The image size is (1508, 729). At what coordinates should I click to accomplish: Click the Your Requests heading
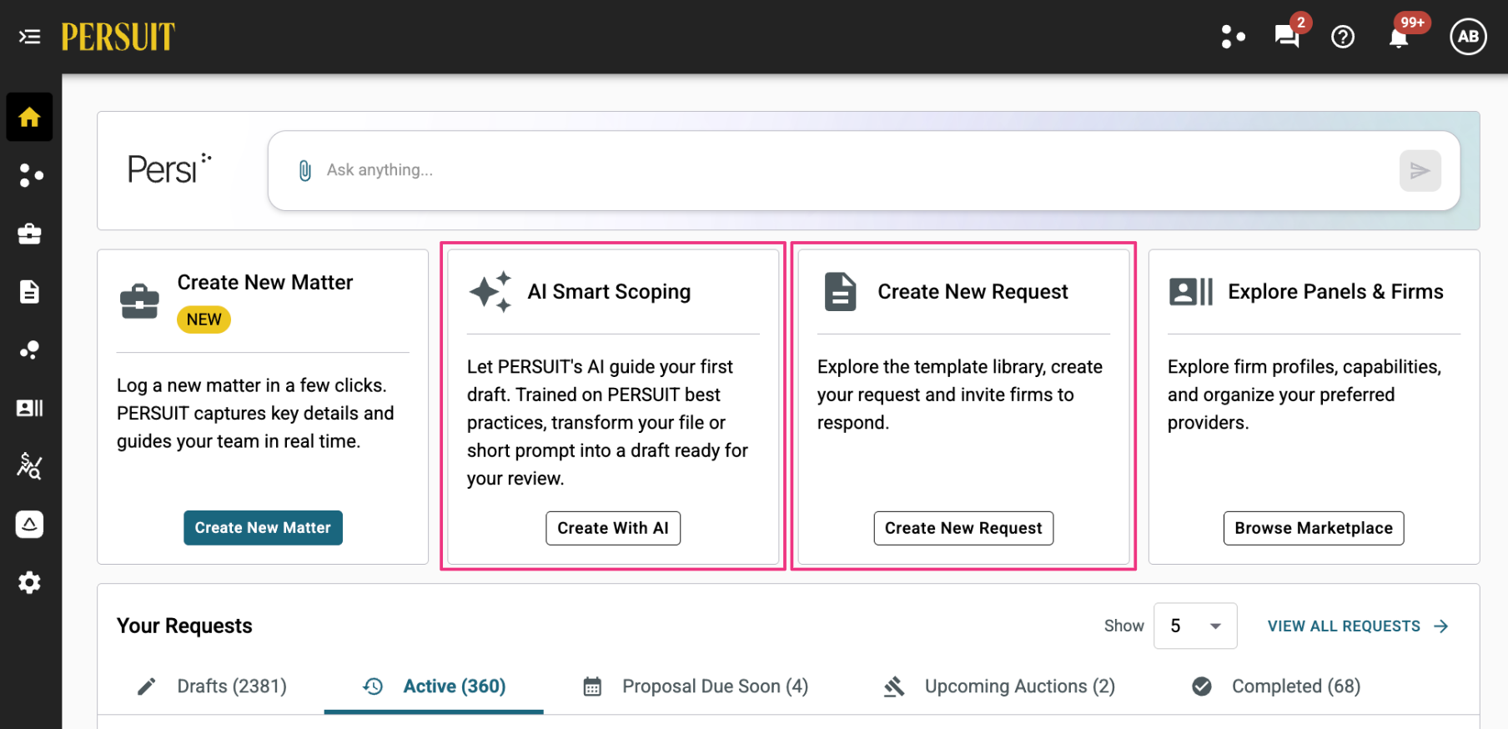click(184, 626)
